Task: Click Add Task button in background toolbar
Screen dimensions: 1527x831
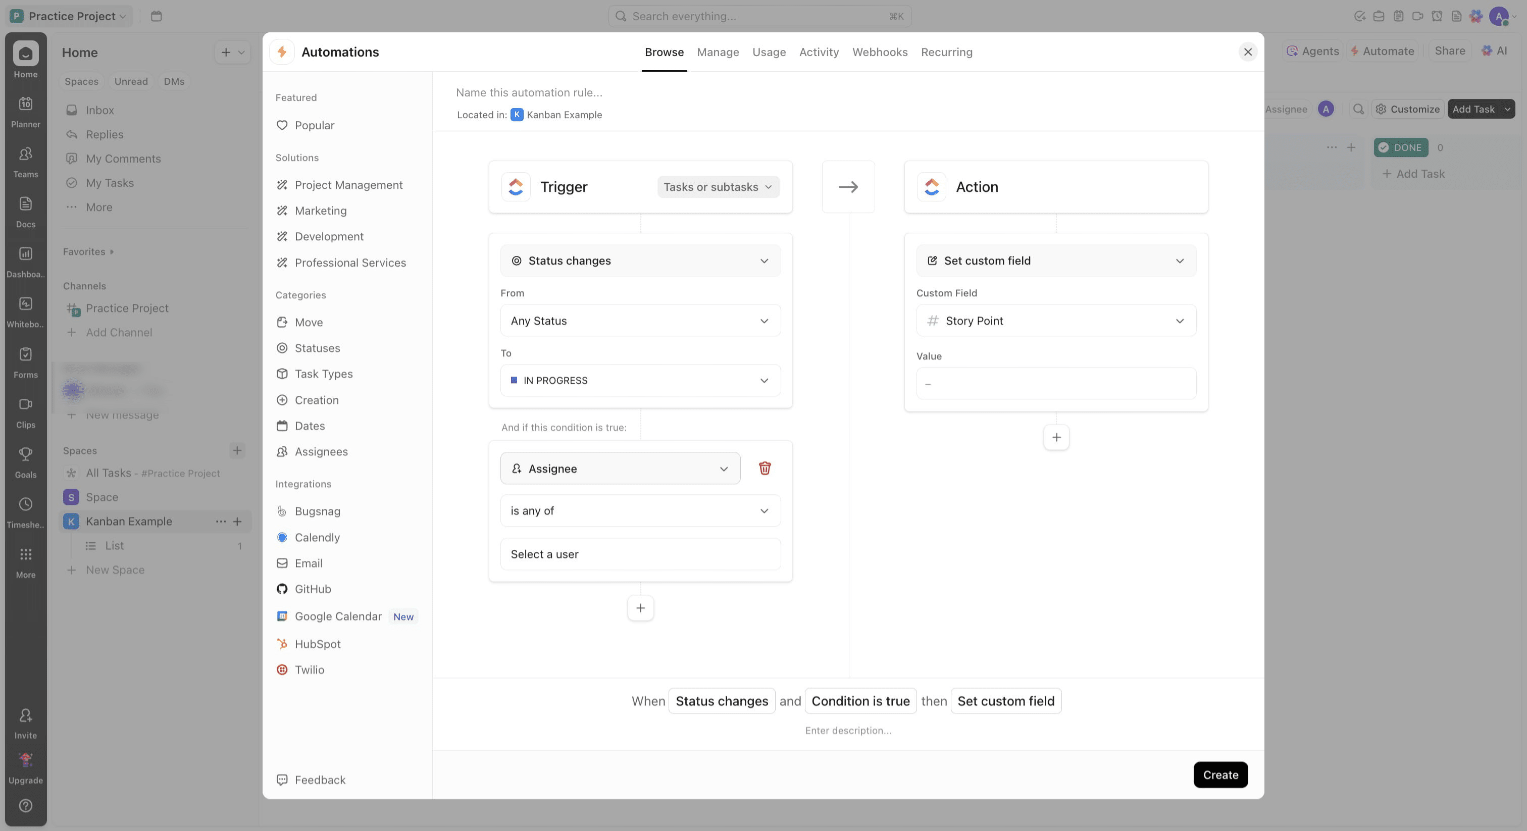Action: pyautogui.click(x=1473, y=109)
